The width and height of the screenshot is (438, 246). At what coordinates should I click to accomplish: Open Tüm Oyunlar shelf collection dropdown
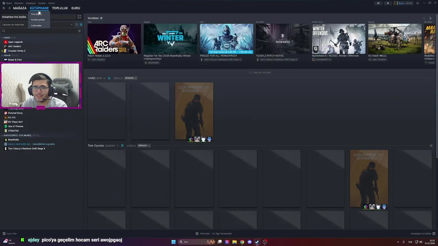coord(117,146)
